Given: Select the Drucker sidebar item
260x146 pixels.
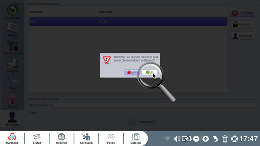Looking at the screenshot, I should point(13,65).
